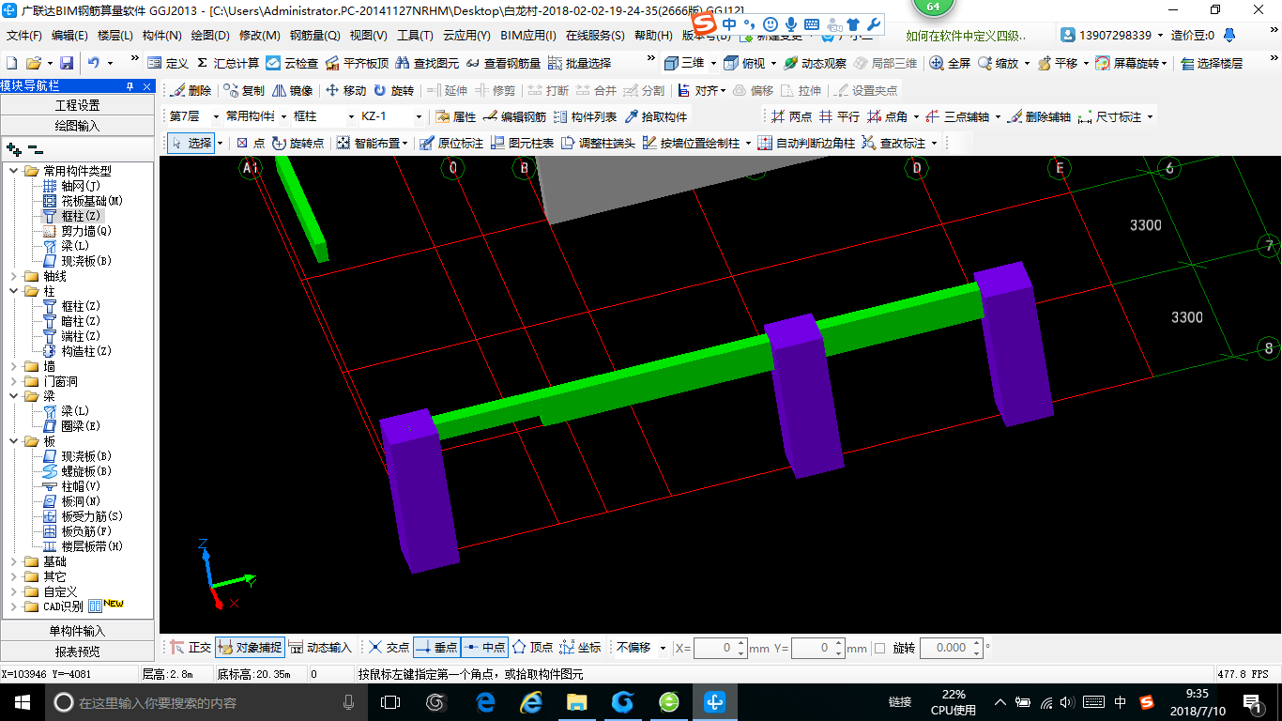Click the rotation angle input field
The image size is (1282, 721).
pyautogui.click(x=952, y=648)
